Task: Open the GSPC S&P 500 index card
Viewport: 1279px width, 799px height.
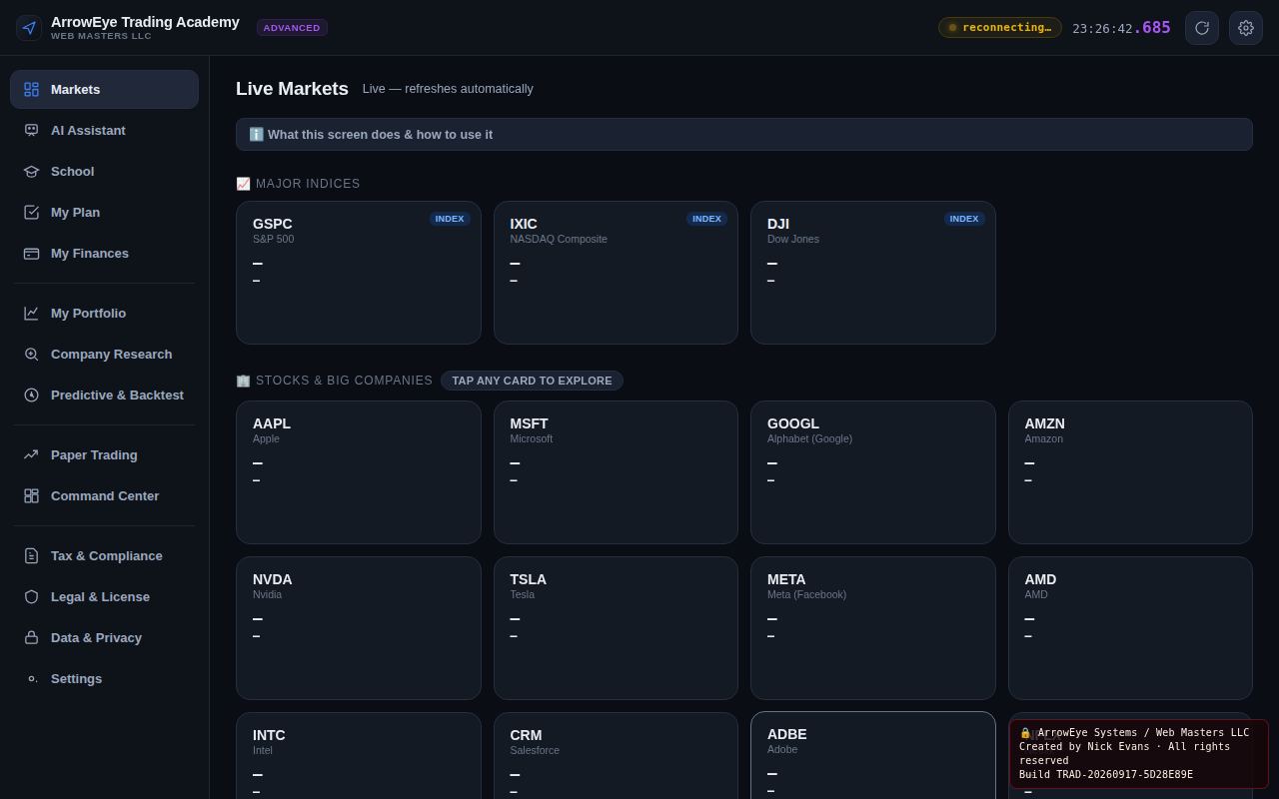Action: [x=359, y=273]
